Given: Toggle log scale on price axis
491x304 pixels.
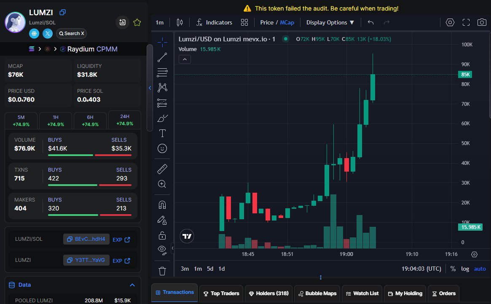Looking at the screenshot, I should (x=465, y=269).
